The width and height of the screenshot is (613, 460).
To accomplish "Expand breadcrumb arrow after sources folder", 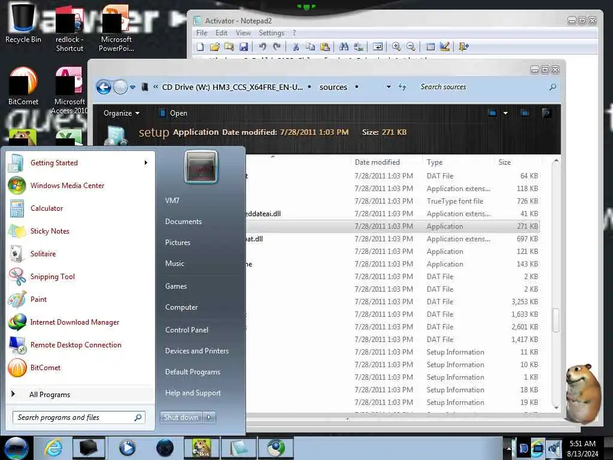I will pyautogui.click(x=357, y=87).
